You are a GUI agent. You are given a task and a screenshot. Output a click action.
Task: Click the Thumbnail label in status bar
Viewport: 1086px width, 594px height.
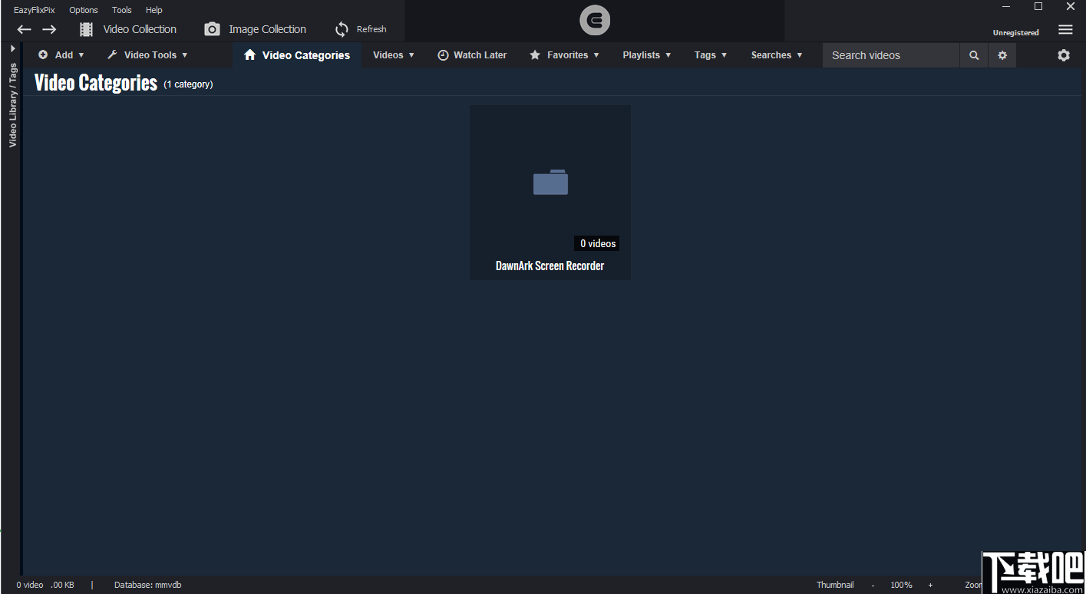click(x=835, y=585)
